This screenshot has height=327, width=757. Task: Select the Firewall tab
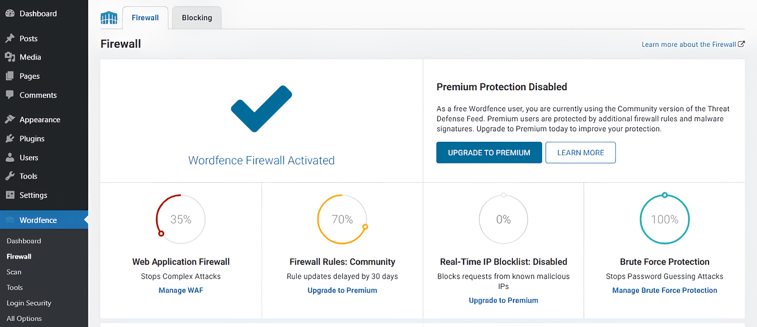click(x=145, y=18)
